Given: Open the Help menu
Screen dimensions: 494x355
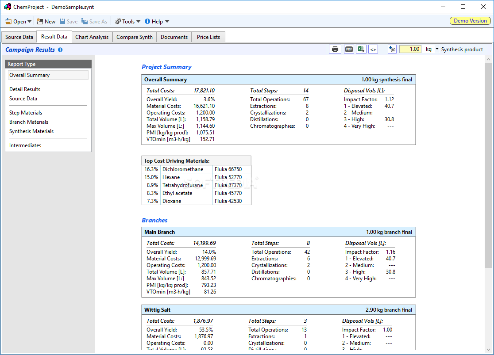Looking at the screenshot, I should coord(154,21).
